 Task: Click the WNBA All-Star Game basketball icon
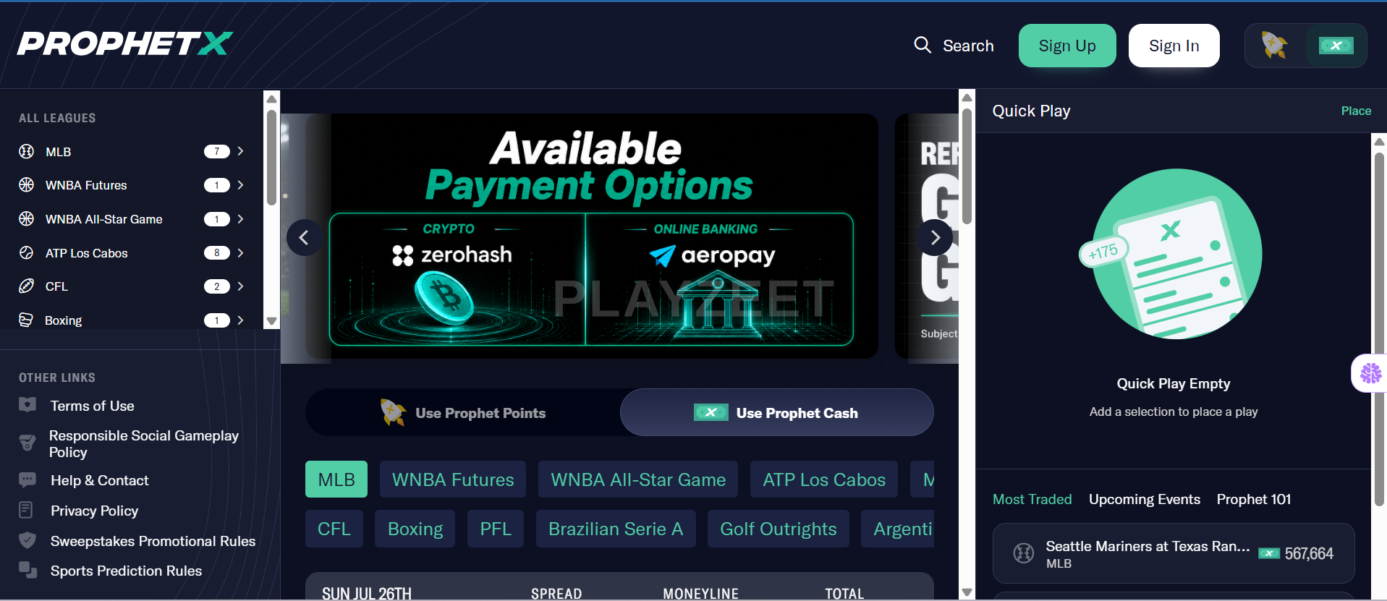27,218
